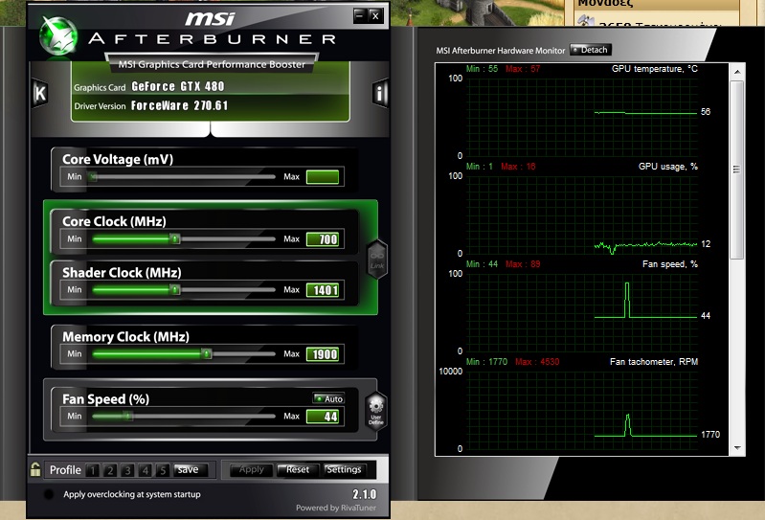Click the Apply button
Viewport: 765px width, 520px height.
pyautogui.click(x=251, y=470)
